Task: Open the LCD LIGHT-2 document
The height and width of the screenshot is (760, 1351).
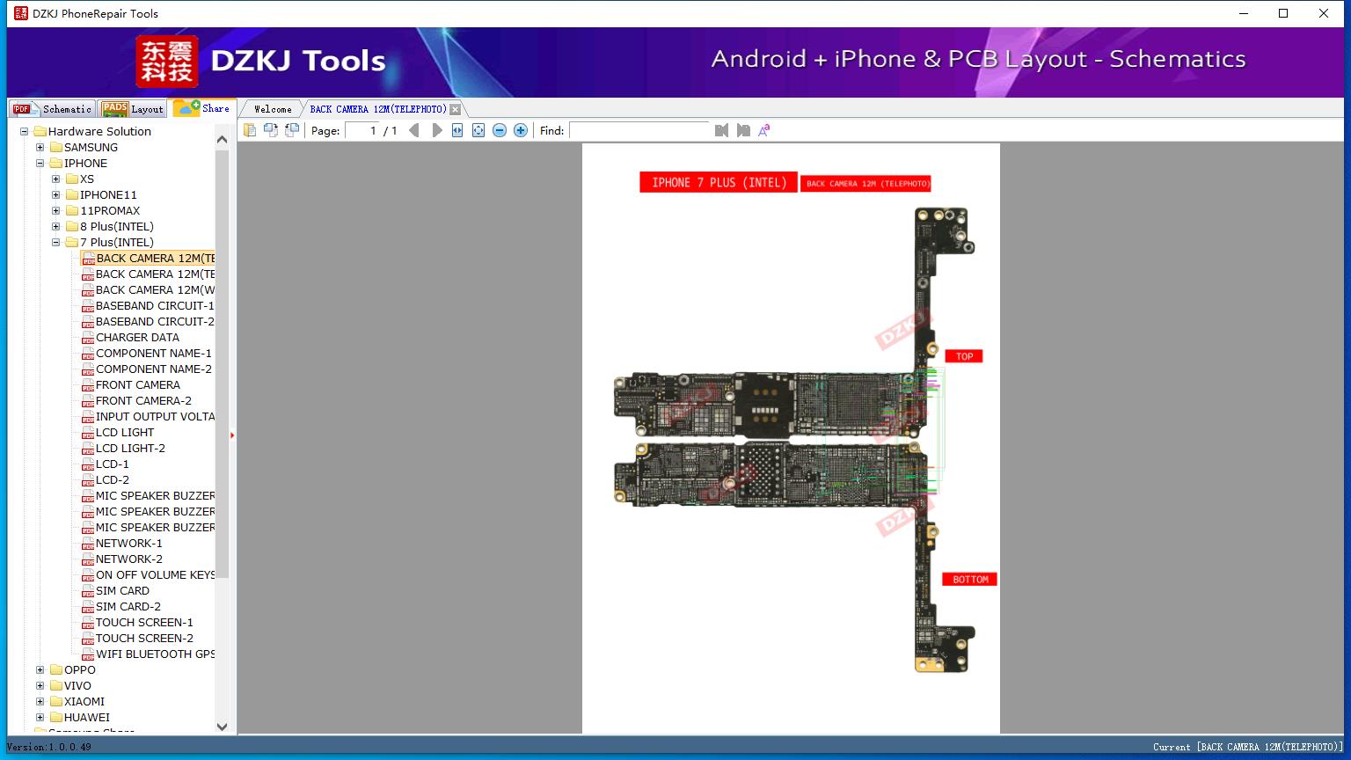Action: pos(130,448)
